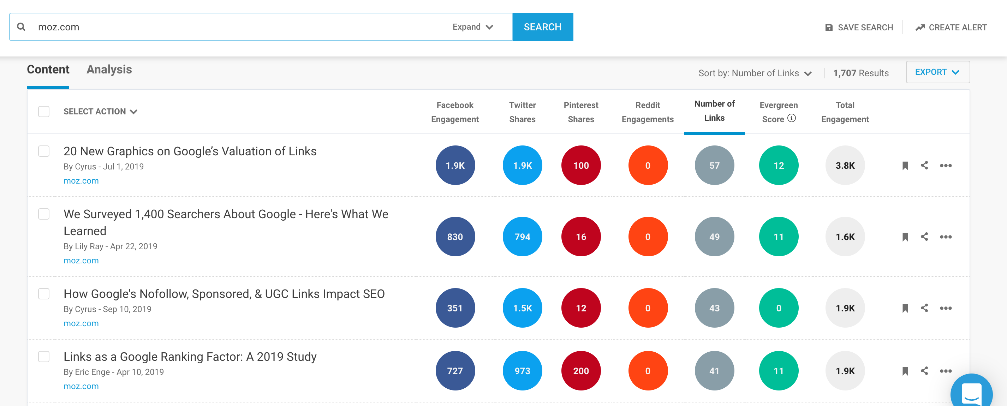Screen dimensions: 1007x406
Task: Share the 'We Surveyed 1,400 Searchers' article
Action: (x=924, y=237)
